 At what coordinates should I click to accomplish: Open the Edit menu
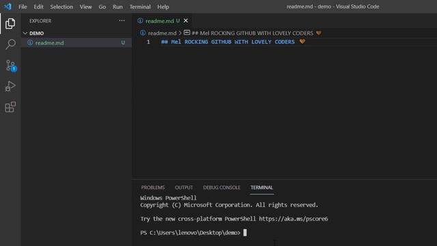coord(38,7)
